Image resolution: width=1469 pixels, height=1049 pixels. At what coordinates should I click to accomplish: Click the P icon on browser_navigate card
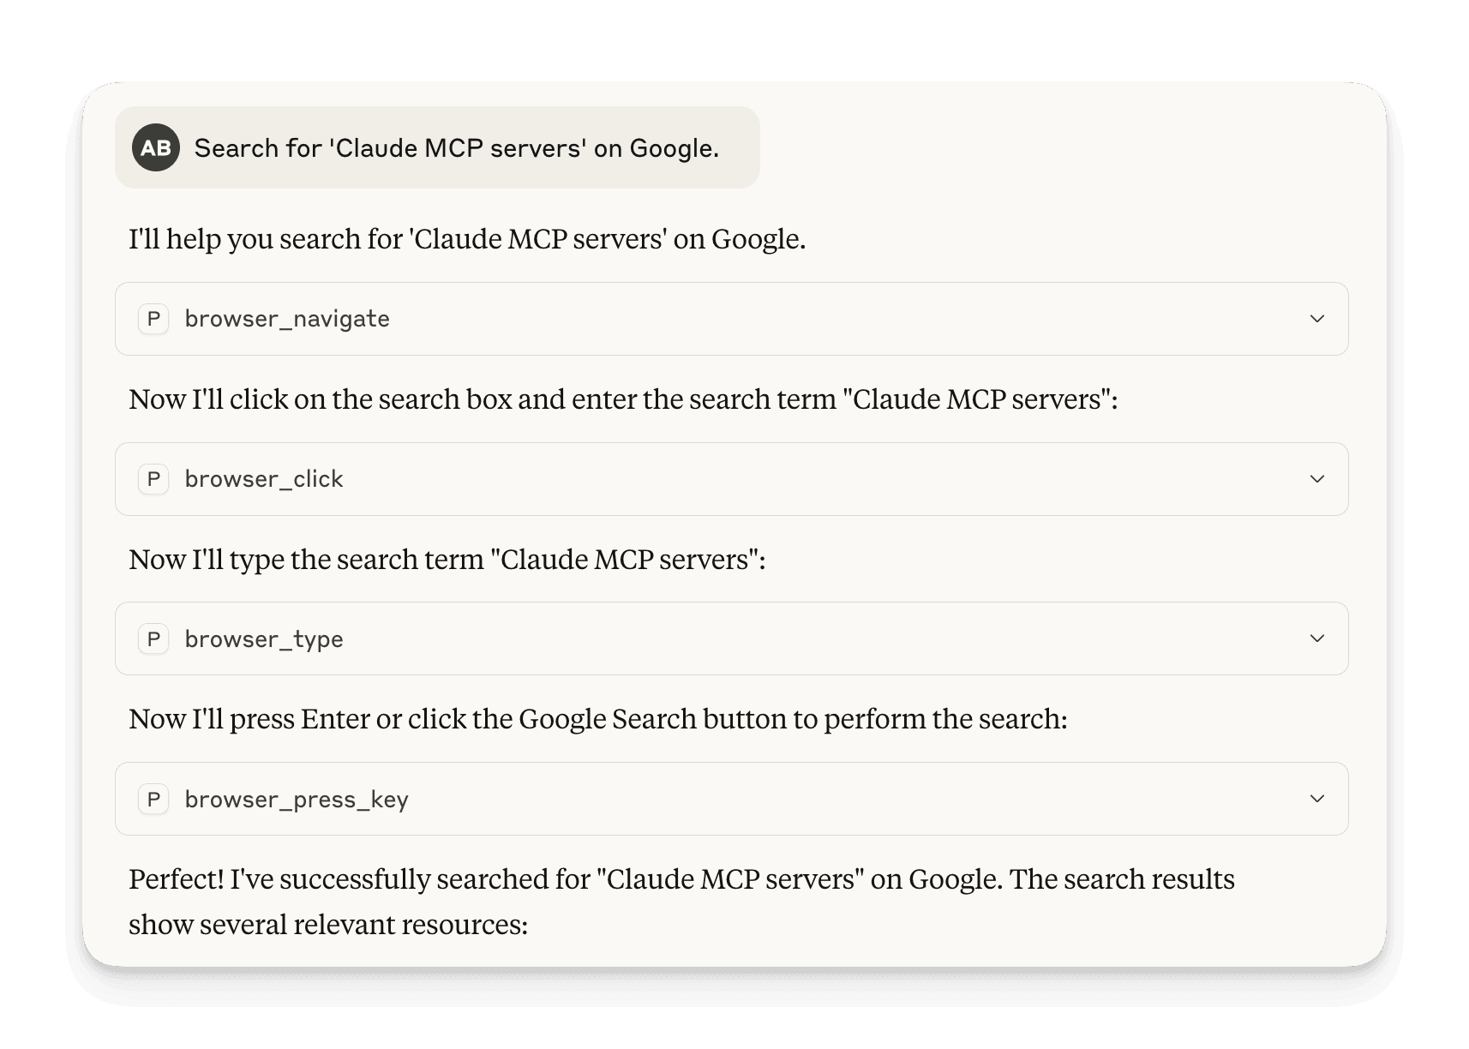point(153,319)
